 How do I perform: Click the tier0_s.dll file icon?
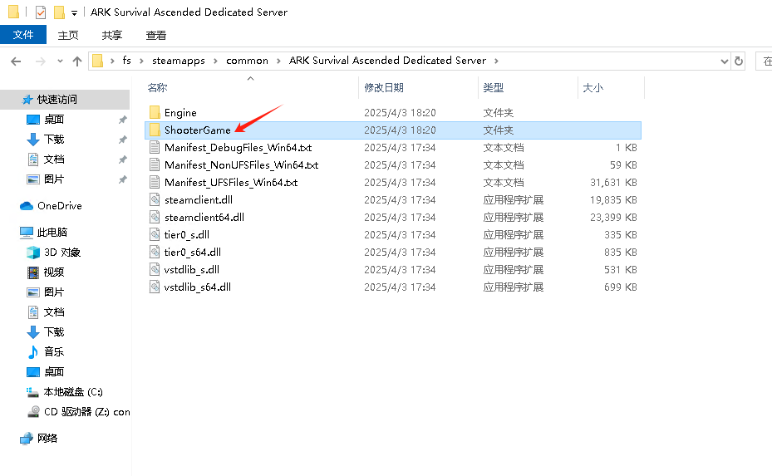click(x=155, y=235)
